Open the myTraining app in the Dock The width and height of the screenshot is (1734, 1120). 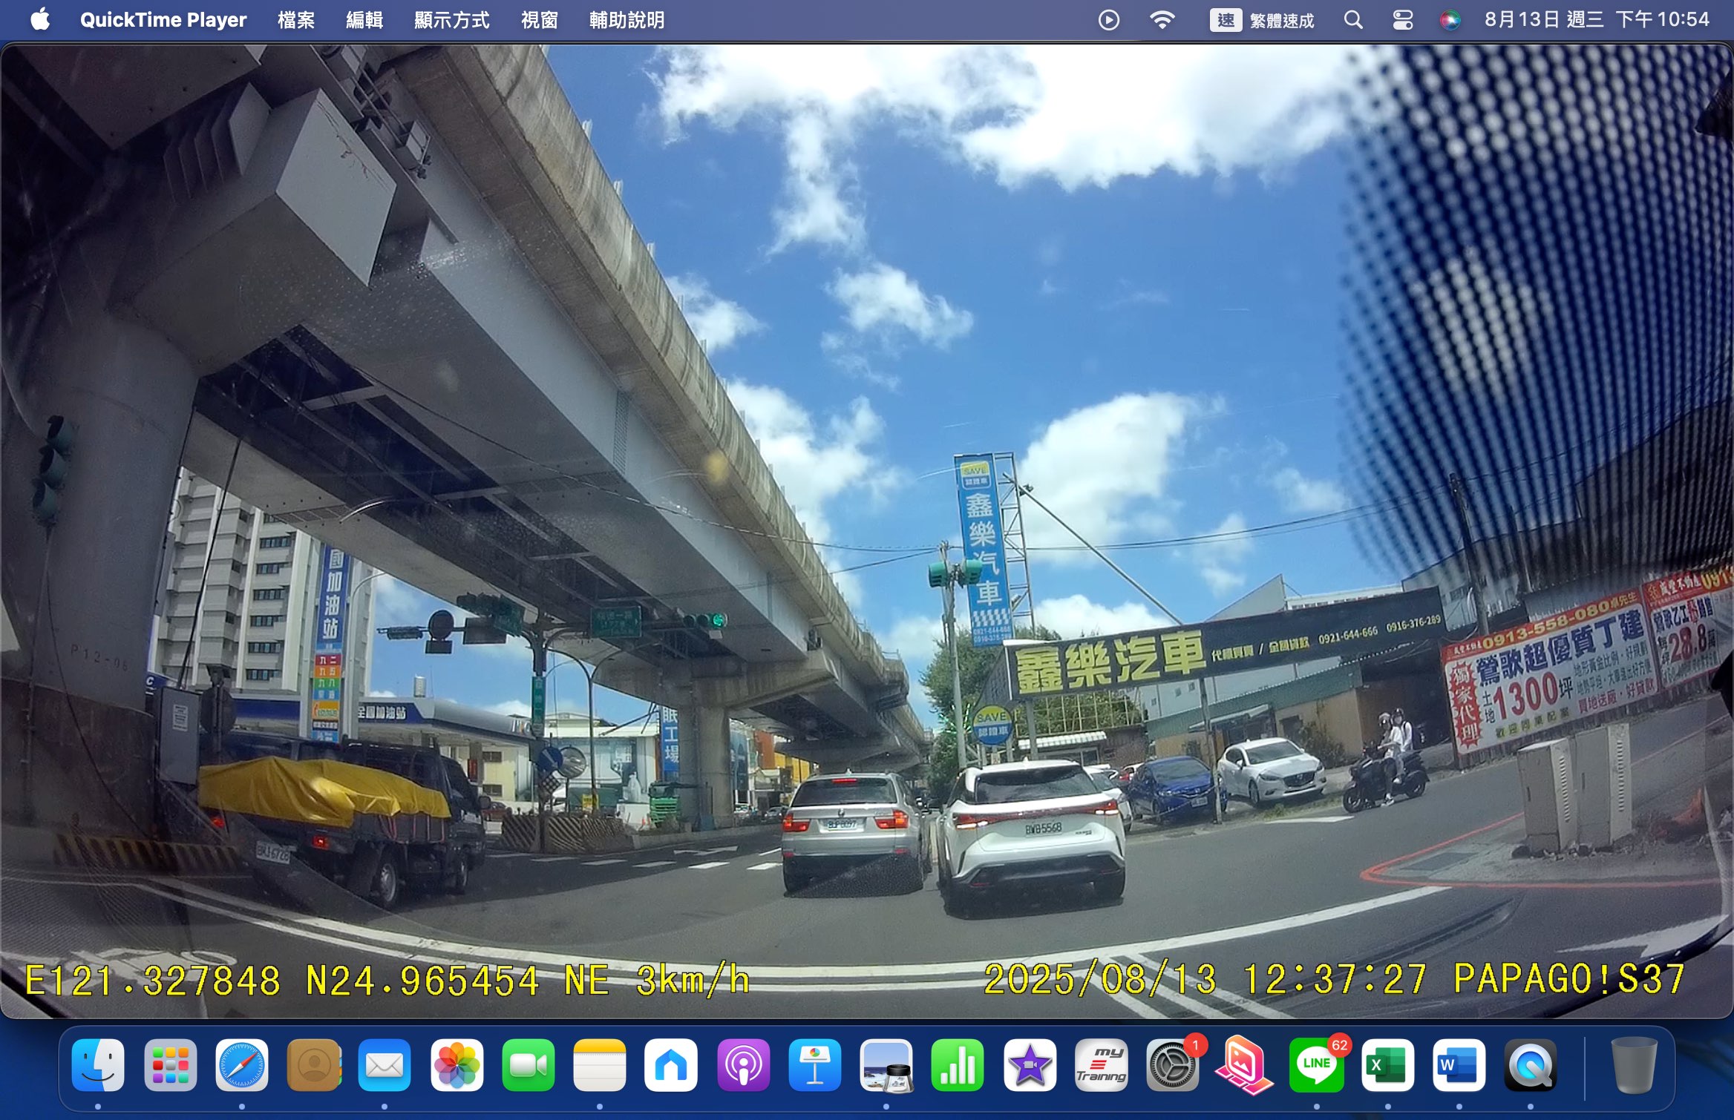tap(1101, 1066)
